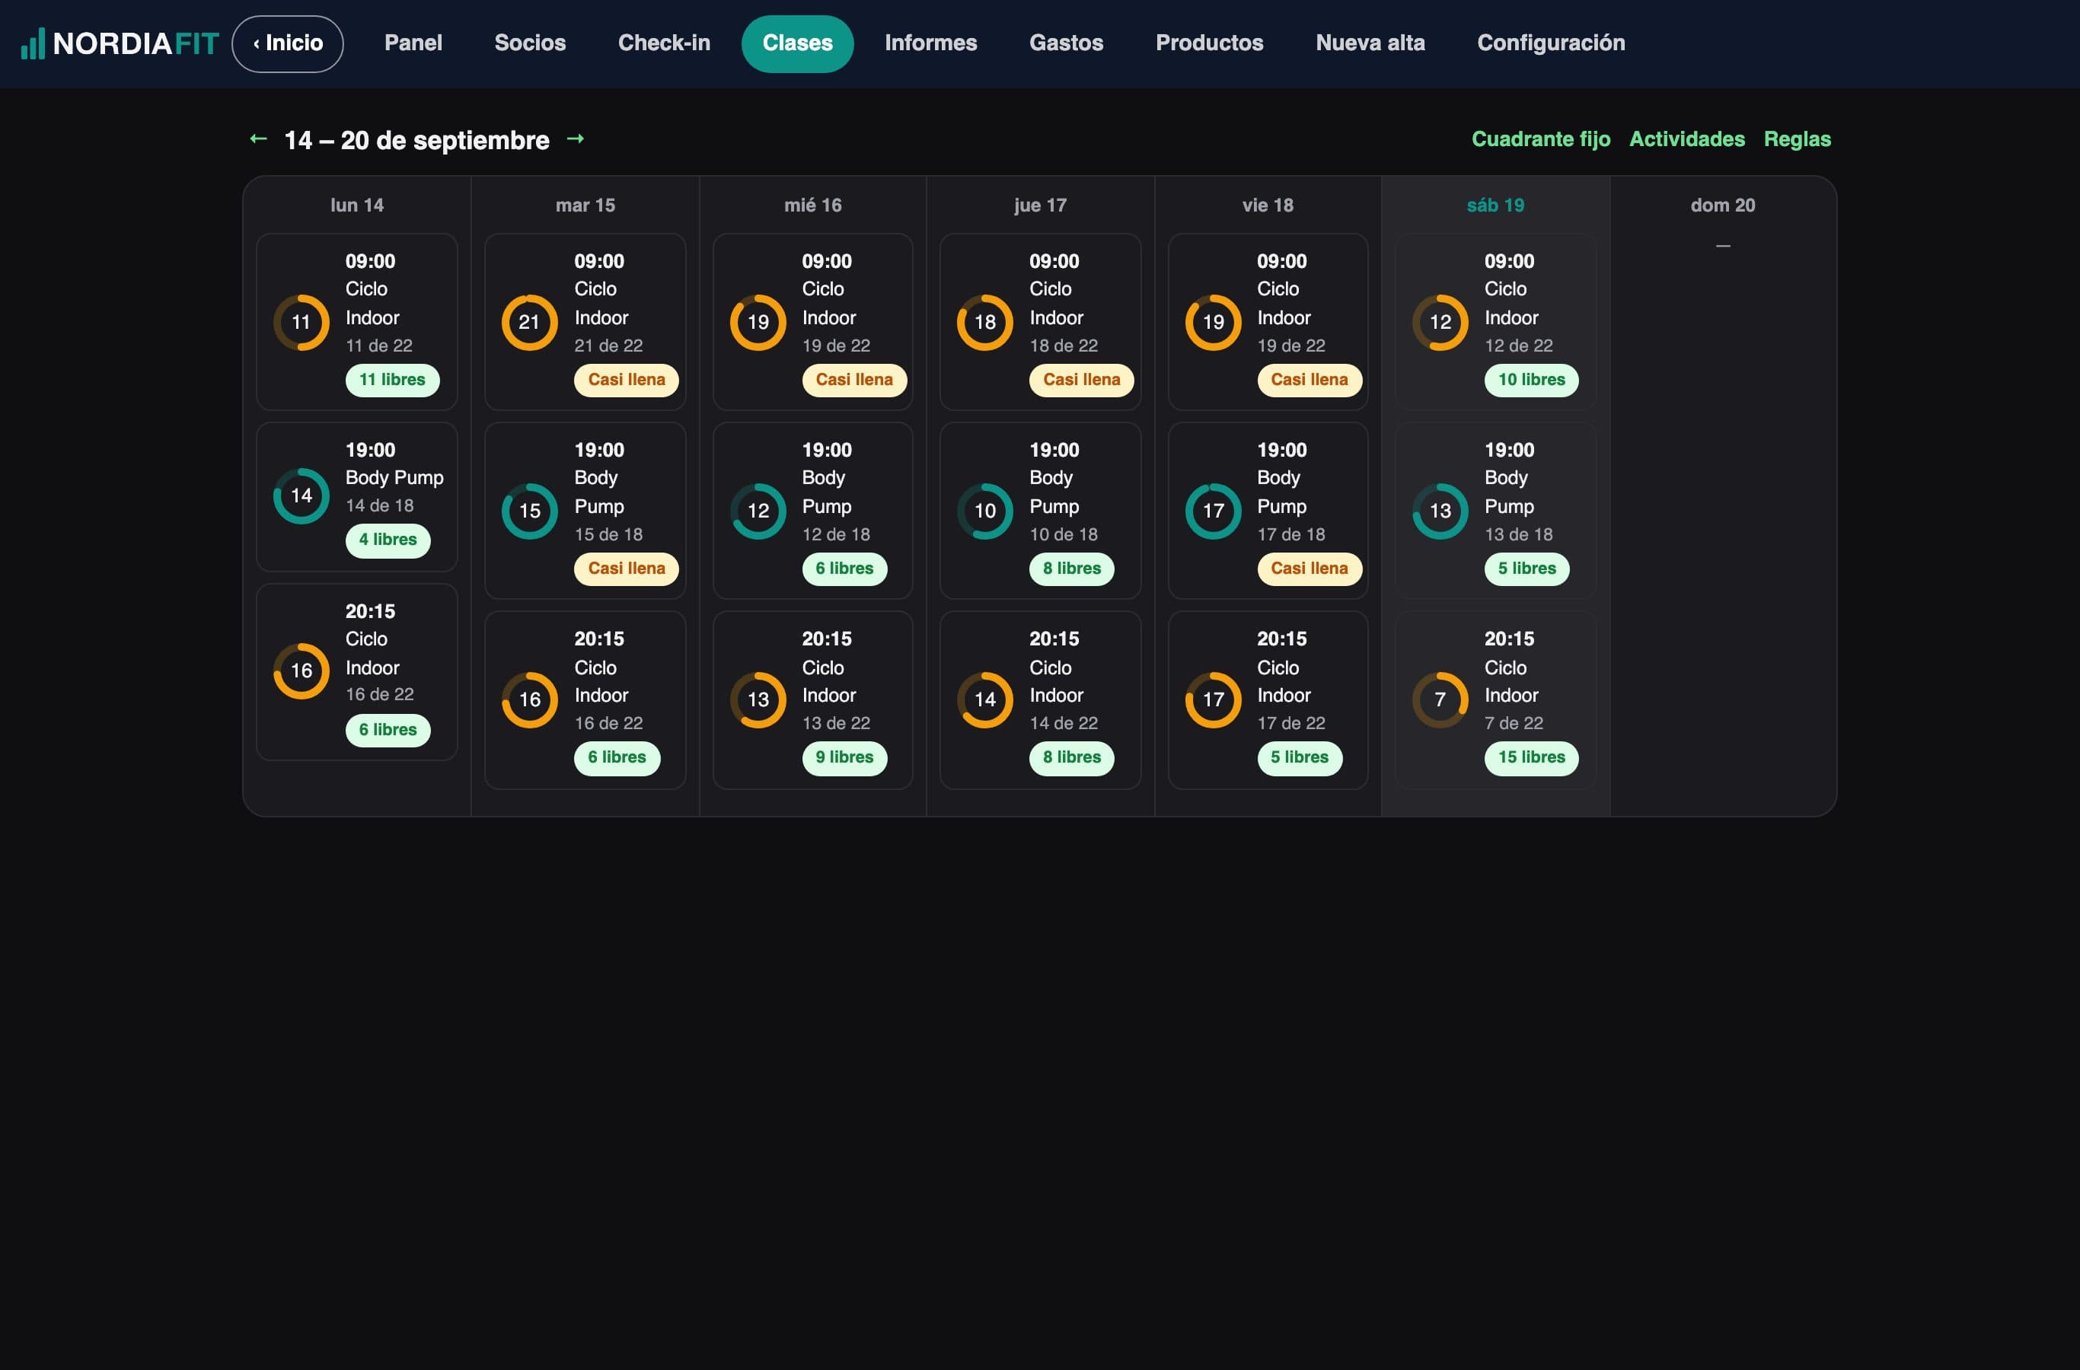Click Monday 20:15 ring showing 16

coord(301,671)
